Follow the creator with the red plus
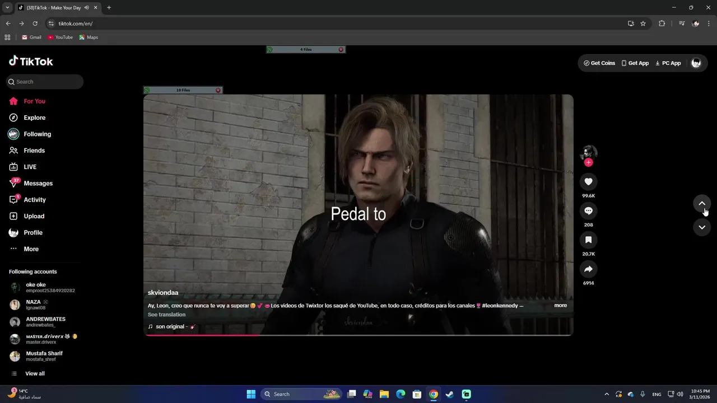This screenshot has height=403, width=717. (x=588, y=162)
